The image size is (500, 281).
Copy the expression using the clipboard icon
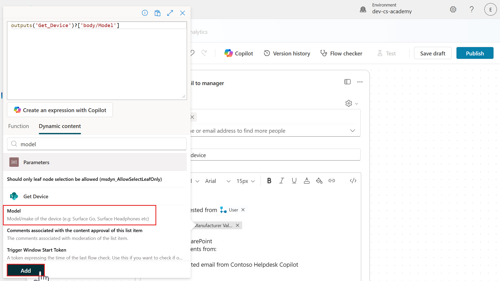click(157, 13)
